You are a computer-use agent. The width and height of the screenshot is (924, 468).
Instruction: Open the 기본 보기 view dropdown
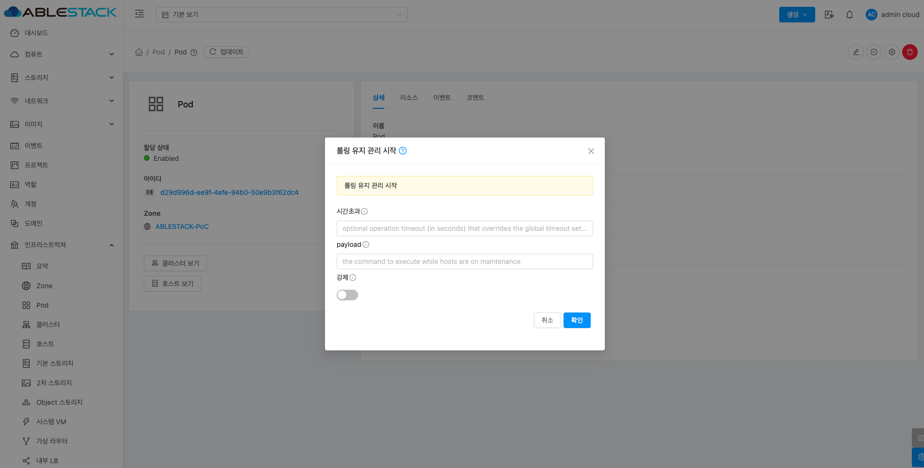281,15
